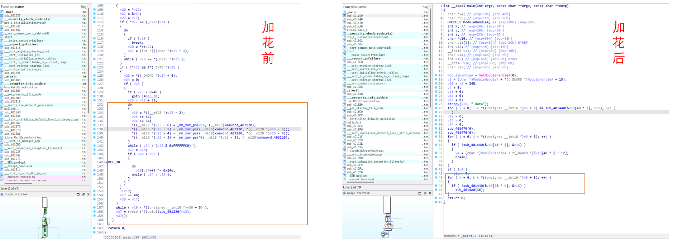Sort by Function name column in left window
Viewport: 673px width, 240px height.
pos(39,6)
